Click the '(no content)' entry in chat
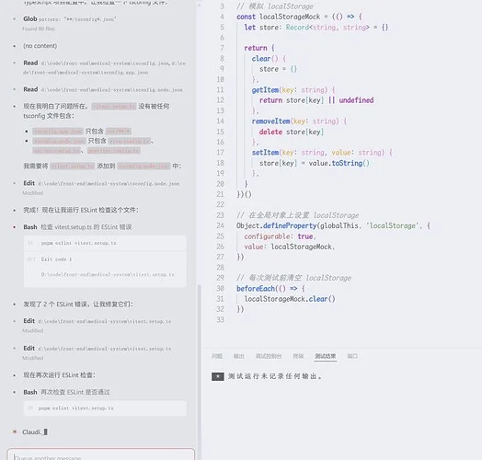Viewport: 482px width, 460px height. 40,46
